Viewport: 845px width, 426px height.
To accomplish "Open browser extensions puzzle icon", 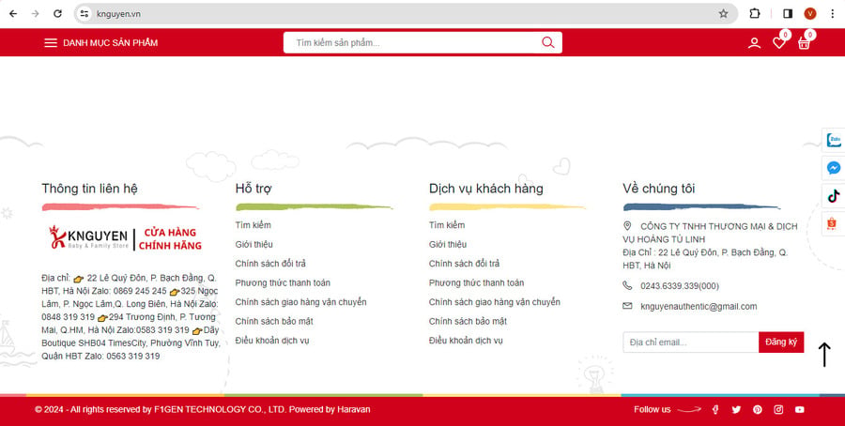I will pyautogui.click(x=755, y=13).
